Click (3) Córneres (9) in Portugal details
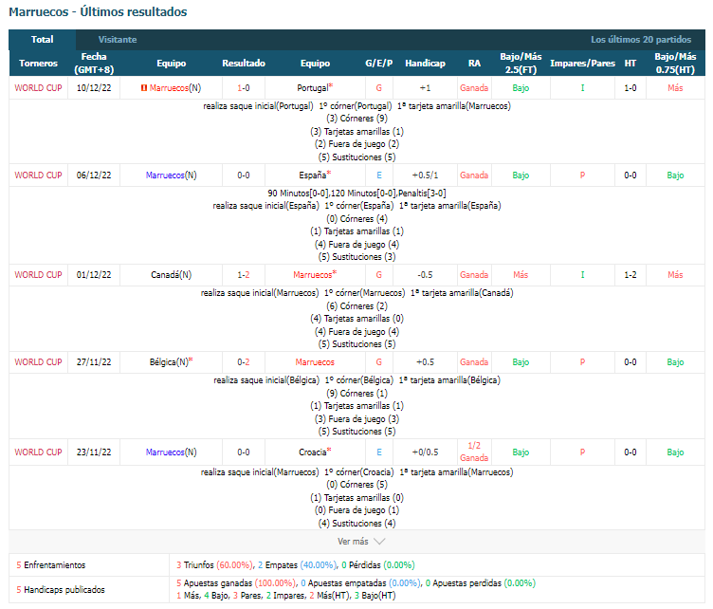 (x=356, y=119)
